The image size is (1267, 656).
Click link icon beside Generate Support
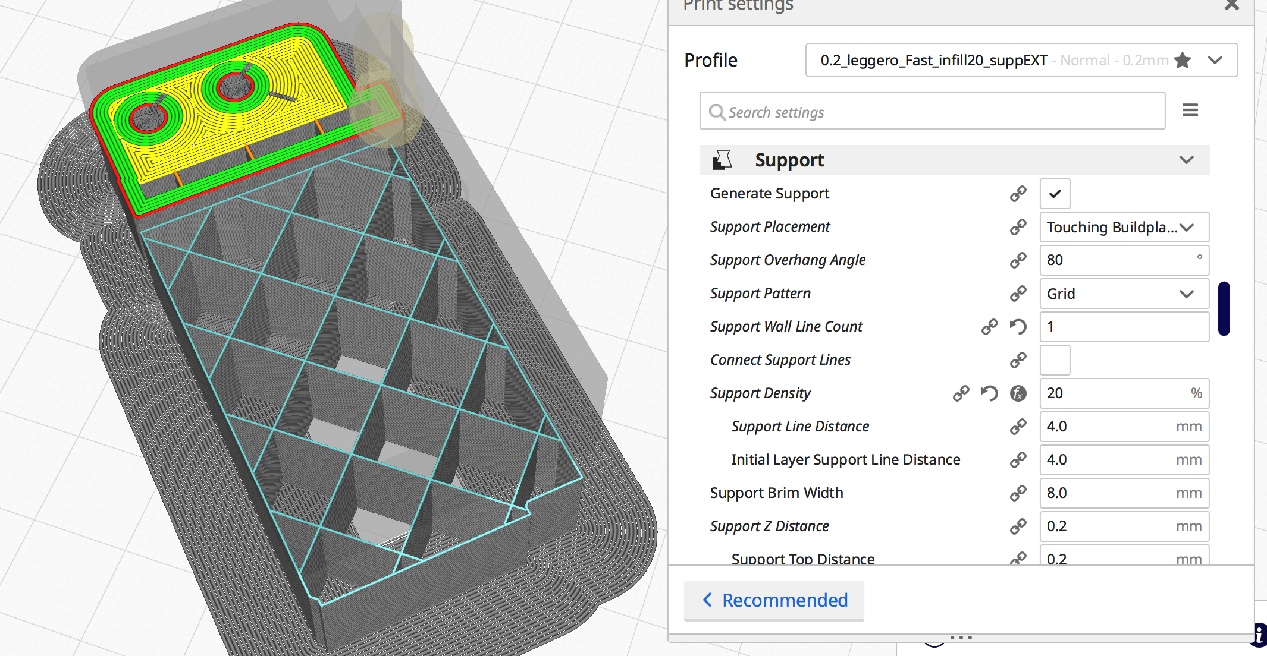coord(1018,194)
